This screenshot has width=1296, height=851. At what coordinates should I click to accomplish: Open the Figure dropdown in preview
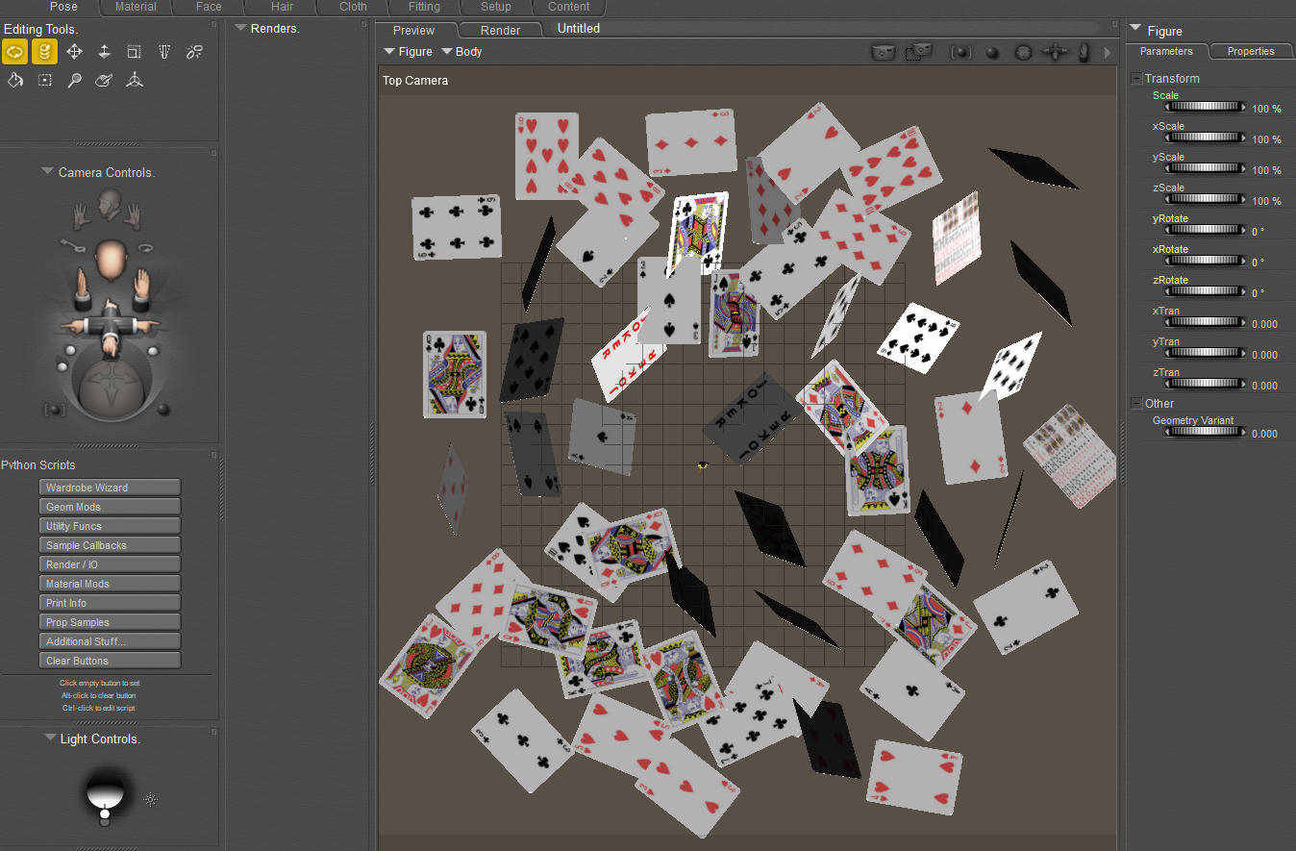pos(408,52)
